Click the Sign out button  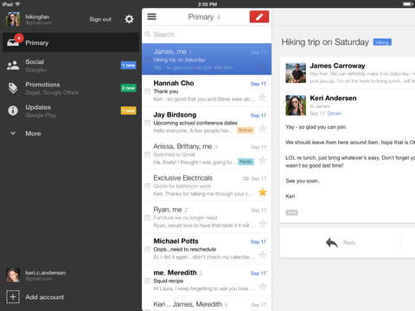100,19
